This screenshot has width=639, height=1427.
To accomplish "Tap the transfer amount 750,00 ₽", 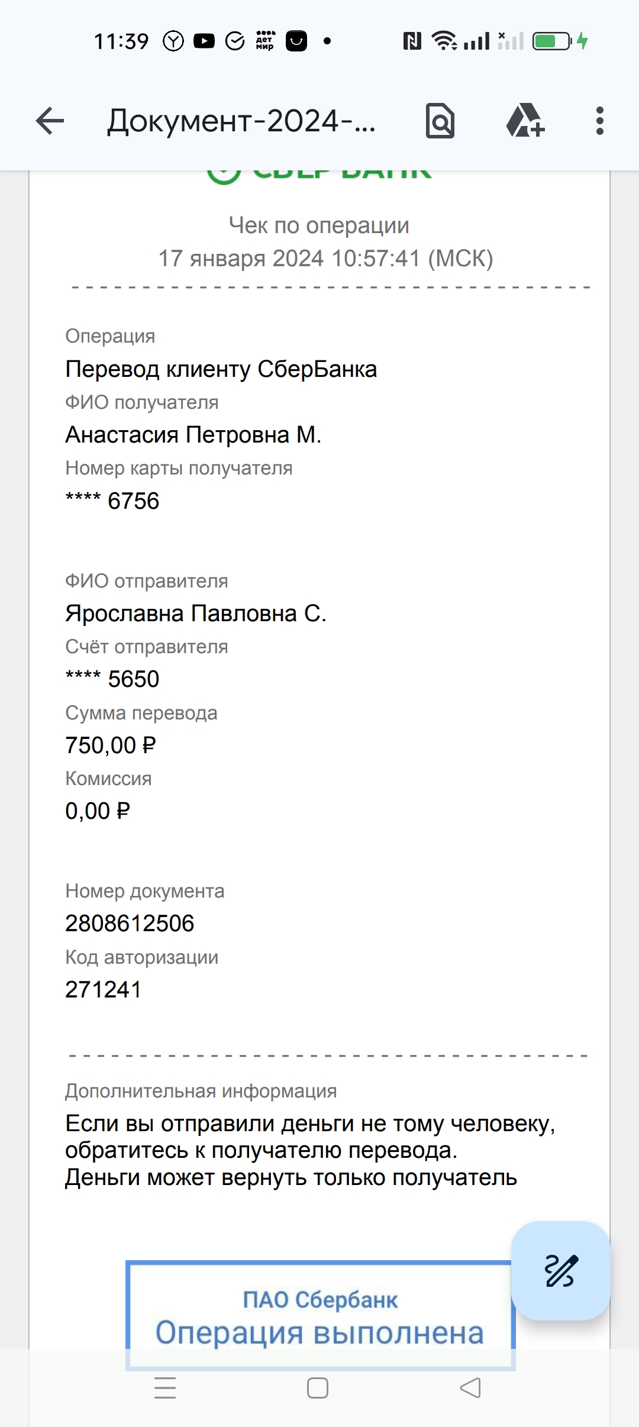I will (110, 745).
